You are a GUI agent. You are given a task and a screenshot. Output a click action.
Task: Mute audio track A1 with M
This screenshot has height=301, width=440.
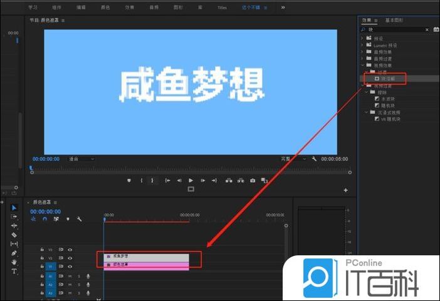[70, 277]
